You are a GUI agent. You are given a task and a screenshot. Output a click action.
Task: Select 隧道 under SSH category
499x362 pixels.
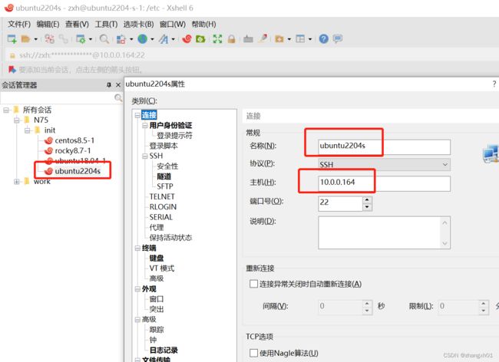coord(164,176)
